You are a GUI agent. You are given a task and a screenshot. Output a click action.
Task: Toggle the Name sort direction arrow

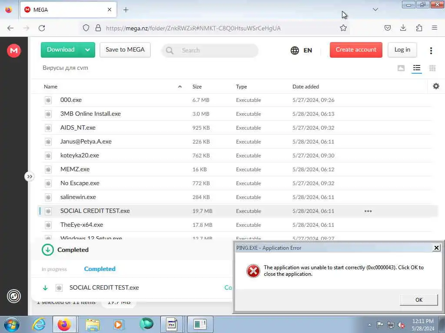click(179, 87)
